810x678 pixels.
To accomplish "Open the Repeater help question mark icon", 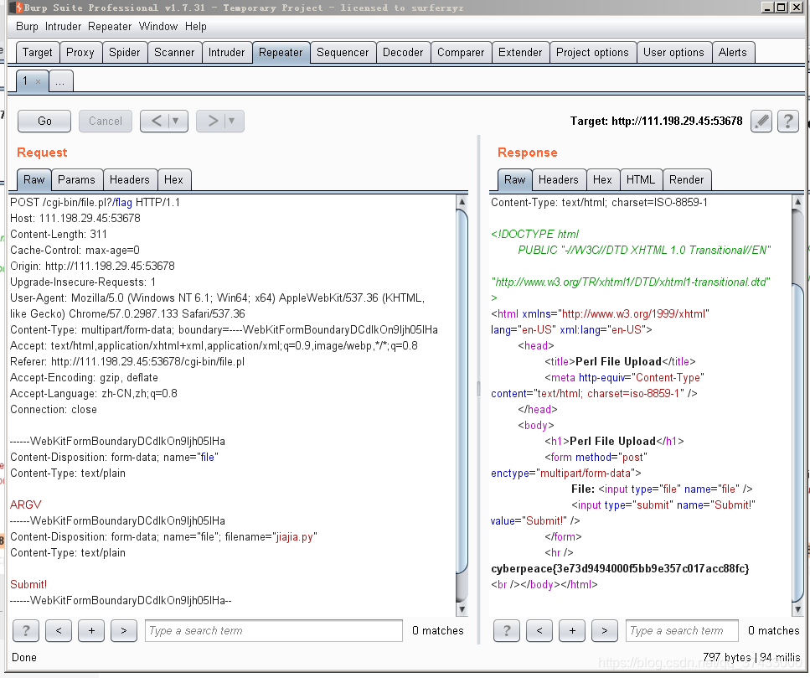I will (787, 121).
